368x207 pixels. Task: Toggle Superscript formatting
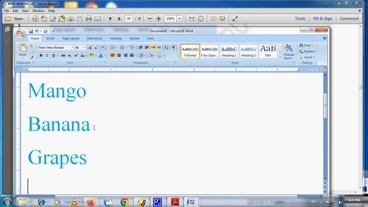click(76, 56)
